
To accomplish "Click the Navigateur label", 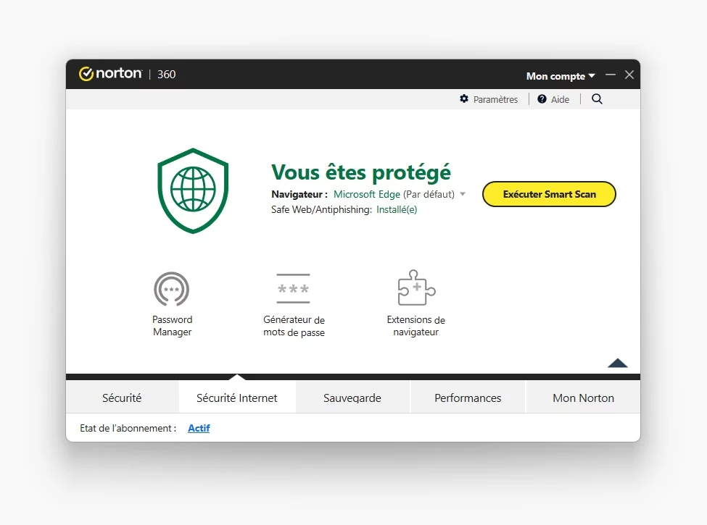I will 299,194.
